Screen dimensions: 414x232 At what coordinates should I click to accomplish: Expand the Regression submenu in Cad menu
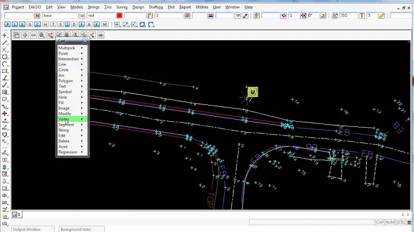(x=72, y=152)
